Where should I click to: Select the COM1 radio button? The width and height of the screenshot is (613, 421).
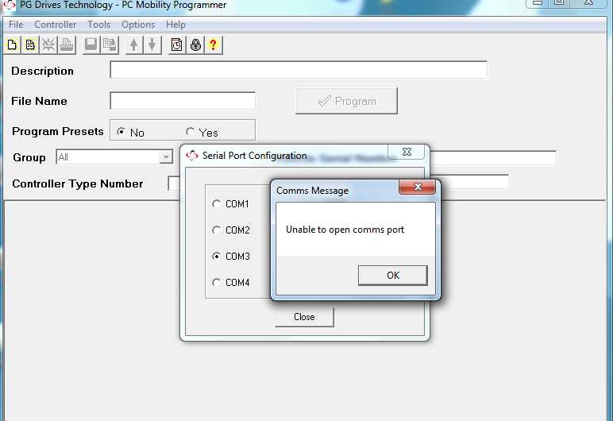point(217,204)
